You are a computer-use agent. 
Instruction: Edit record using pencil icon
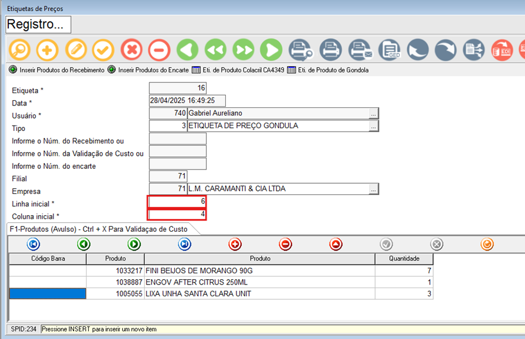(x=76, y=50)
